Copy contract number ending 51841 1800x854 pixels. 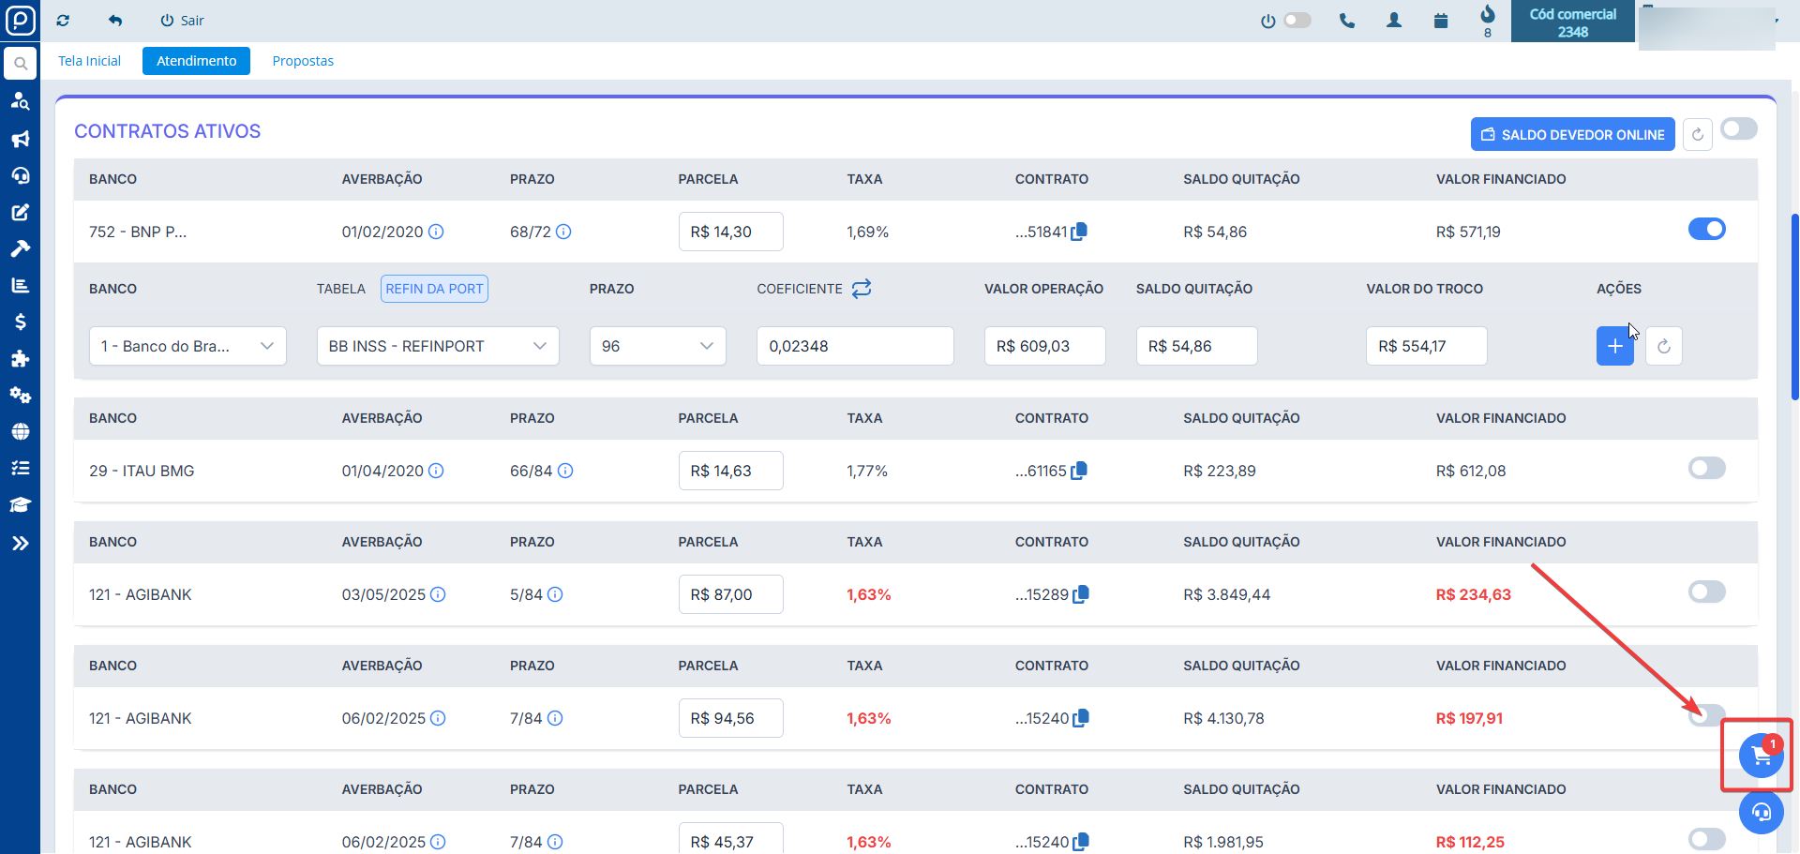click(1079, 232)
